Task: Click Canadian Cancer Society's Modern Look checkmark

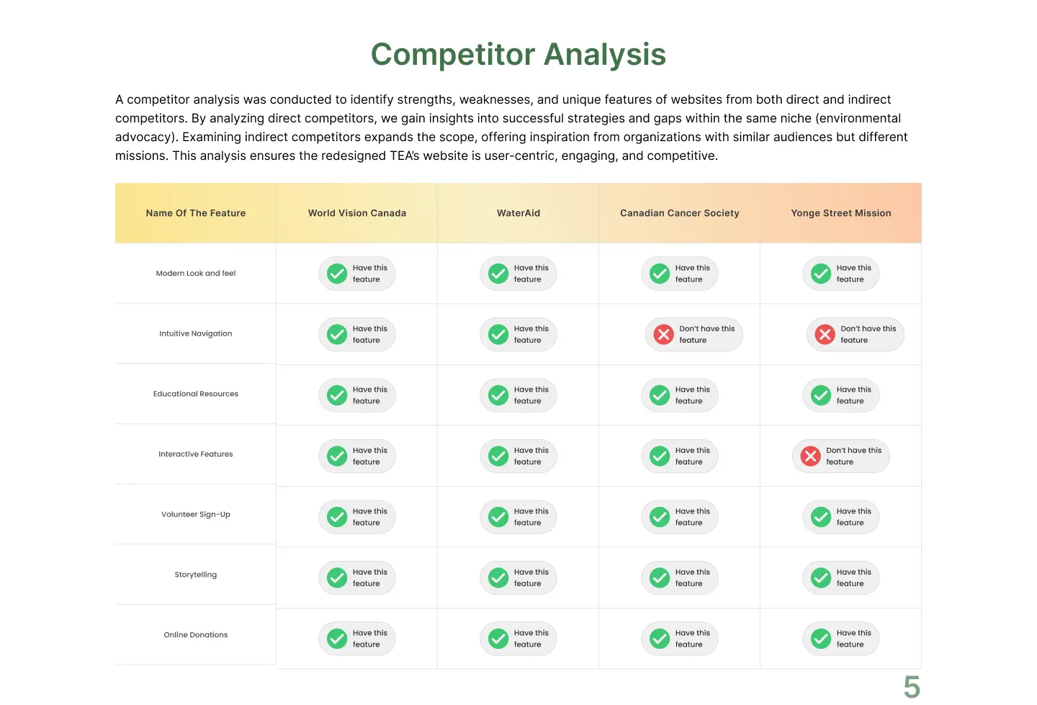Action: (660, 274)
